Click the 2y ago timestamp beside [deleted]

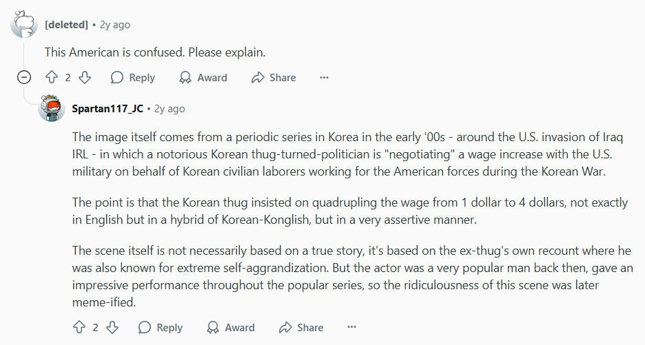coord(115,25)
